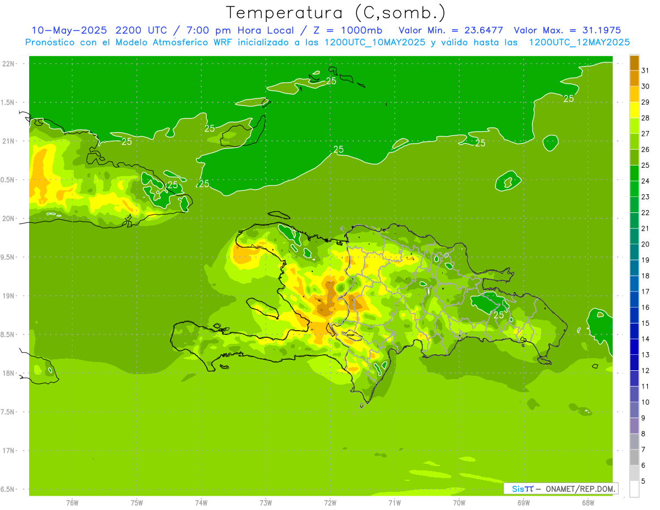Click the 20N latitude axis label
The width and height of the screenshot is (660, 510).
click(8, 218)
